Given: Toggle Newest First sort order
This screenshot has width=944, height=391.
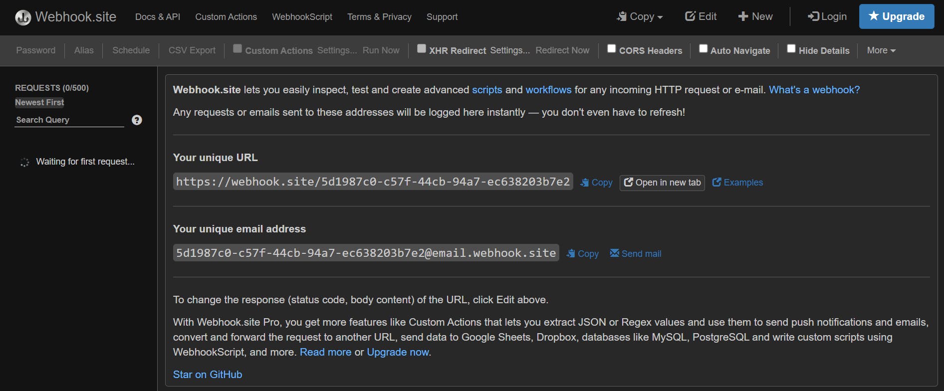Looking at the screenshot, I should point(39,102).
